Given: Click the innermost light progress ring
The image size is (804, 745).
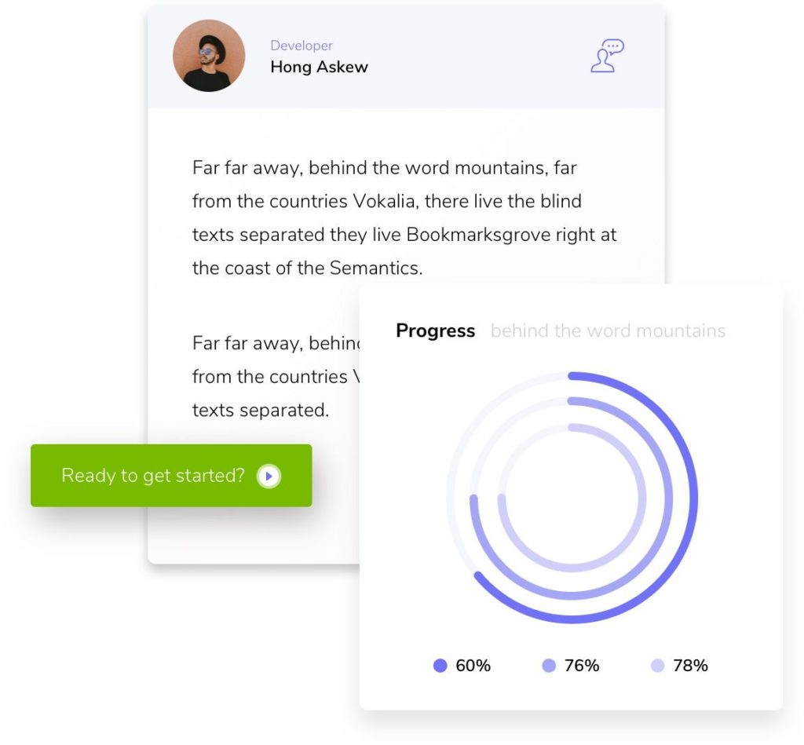Looking at the screenshot, I should (641, 498).
